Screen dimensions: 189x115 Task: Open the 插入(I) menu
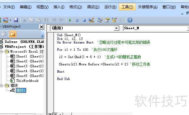59,7
